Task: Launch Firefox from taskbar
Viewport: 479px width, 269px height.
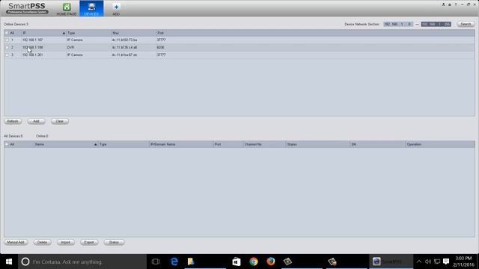Action: [271, 262]
